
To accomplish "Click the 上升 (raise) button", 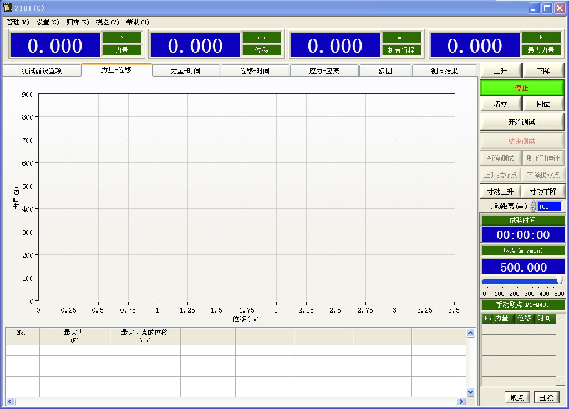I will (x=500, y=71).
